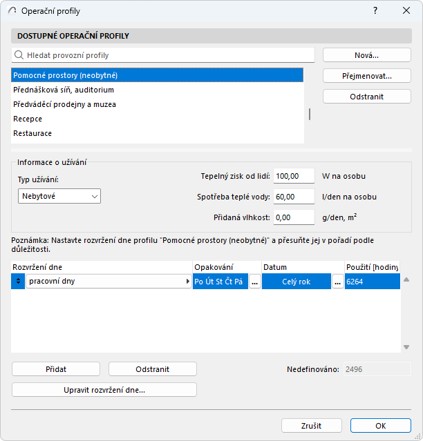Click the Opakování column header
Screen dimensions: 423x441
coord(227,267)
